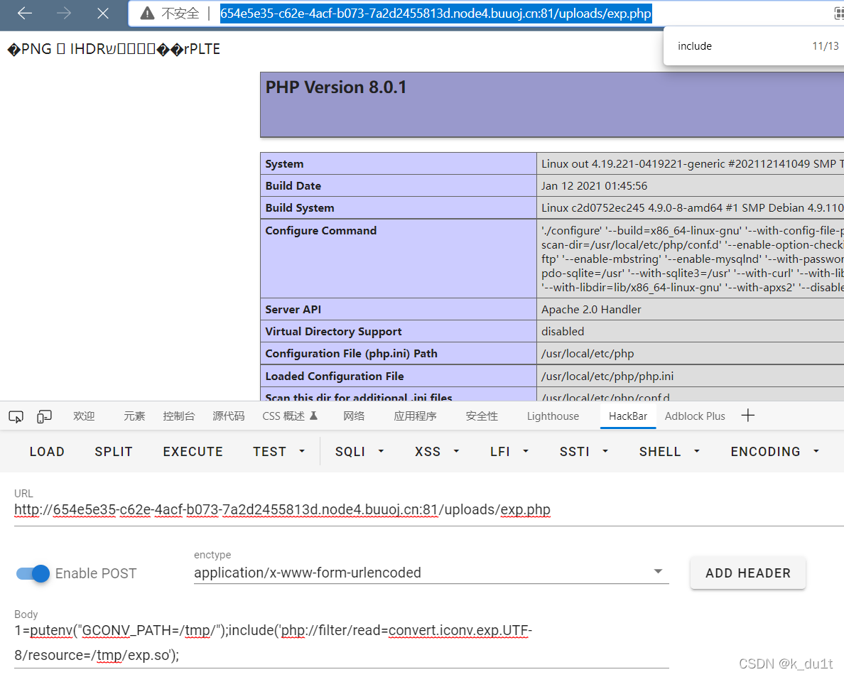Expand the ENCODING dropdown menu
844x677 pixels.
click(774, 452)
